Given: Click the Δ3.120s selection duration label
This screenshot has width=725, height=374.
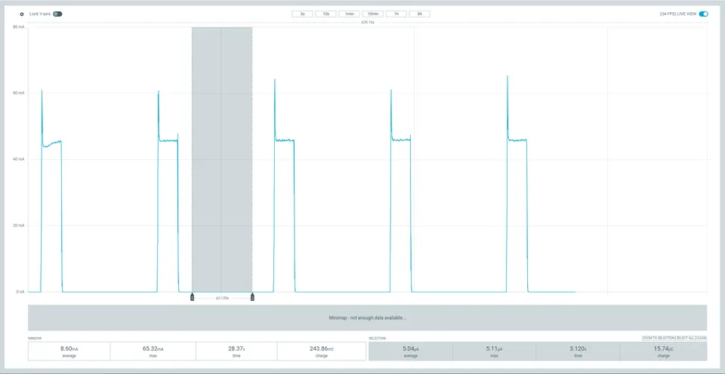Looking at the screenshot, I should pos(222,299).
